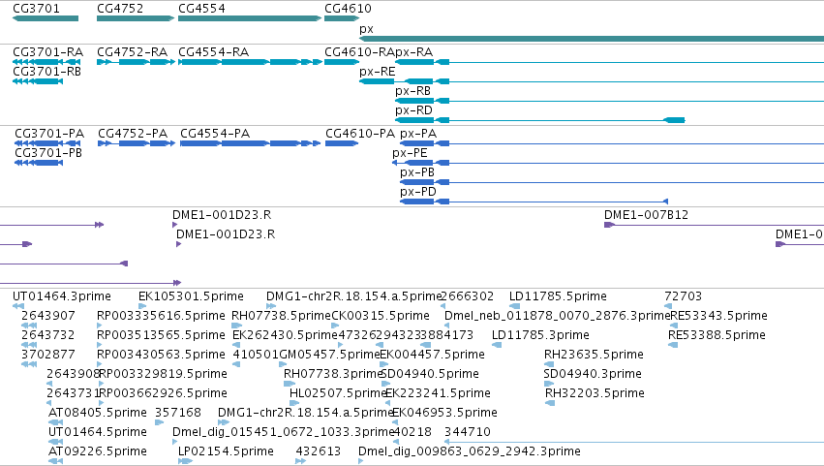This screenshot has width=824, height=466.
Task: Select transcript label CG3701-RB
Action: 46,72
